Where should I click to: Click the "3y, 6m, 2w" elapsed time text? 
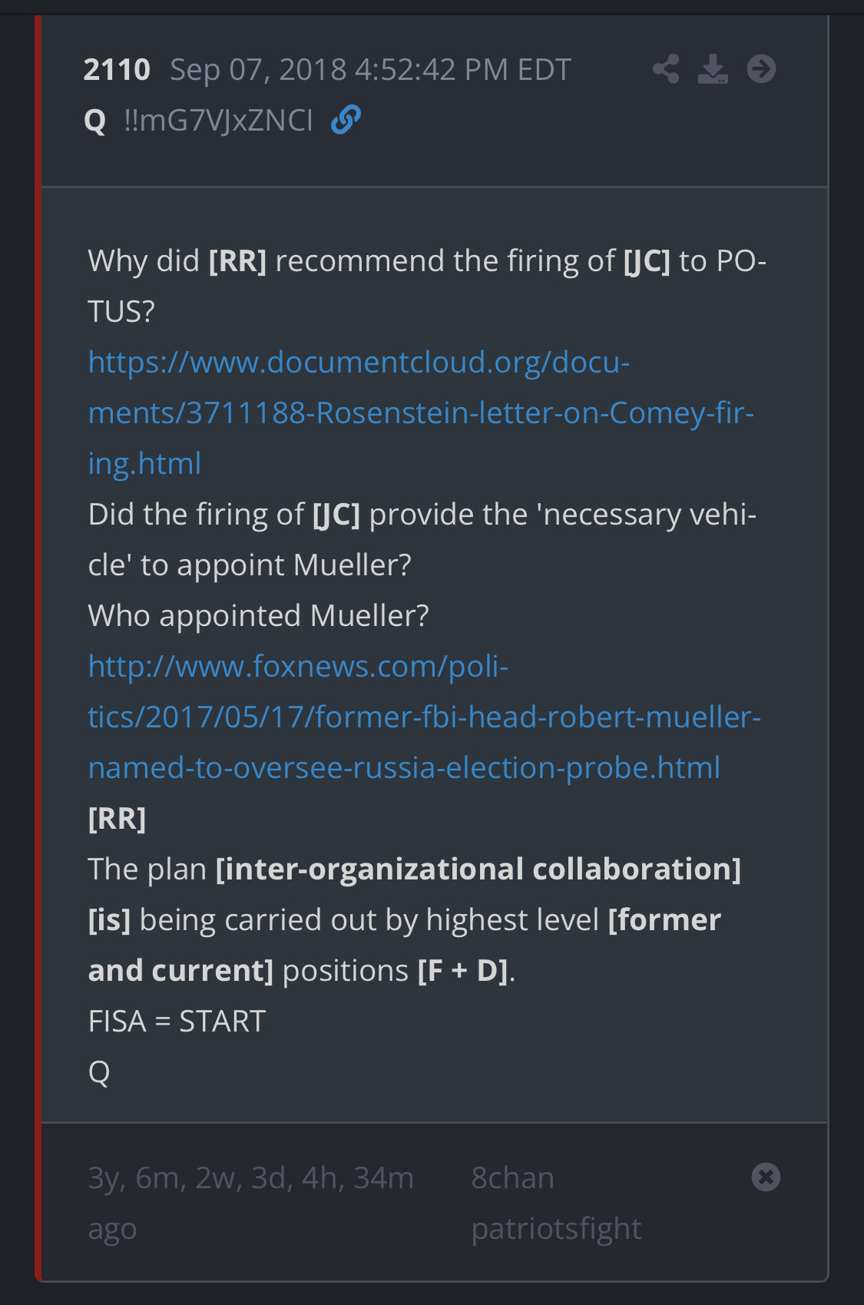[x=250, y=1177]
